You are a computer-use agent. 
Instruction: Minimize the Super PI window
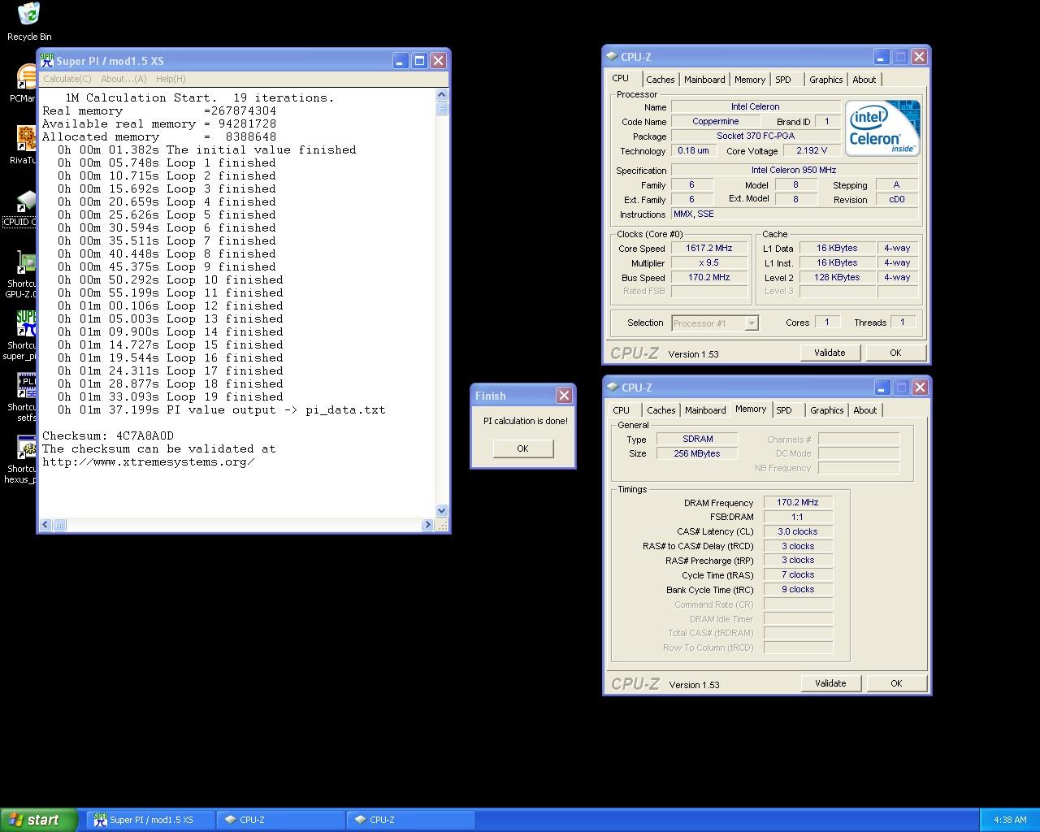[401, 60]
